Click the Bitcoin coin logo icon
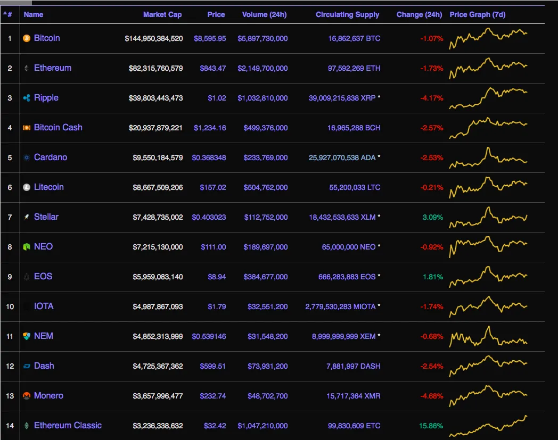558x440 pixels. point(27,38)
